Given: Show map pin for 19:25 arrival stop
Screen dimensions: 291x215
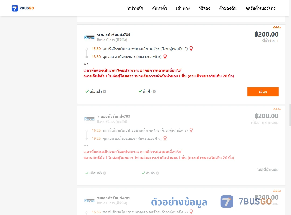Looking at the screenshot, I should coord(165,138).
